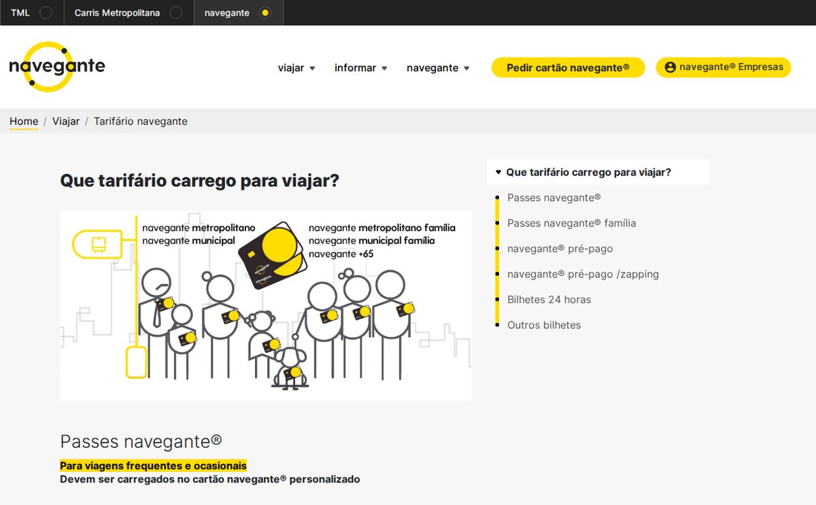
Task: Open navegante® pré-pago sidebar link
Action: [x=560, y=249]
